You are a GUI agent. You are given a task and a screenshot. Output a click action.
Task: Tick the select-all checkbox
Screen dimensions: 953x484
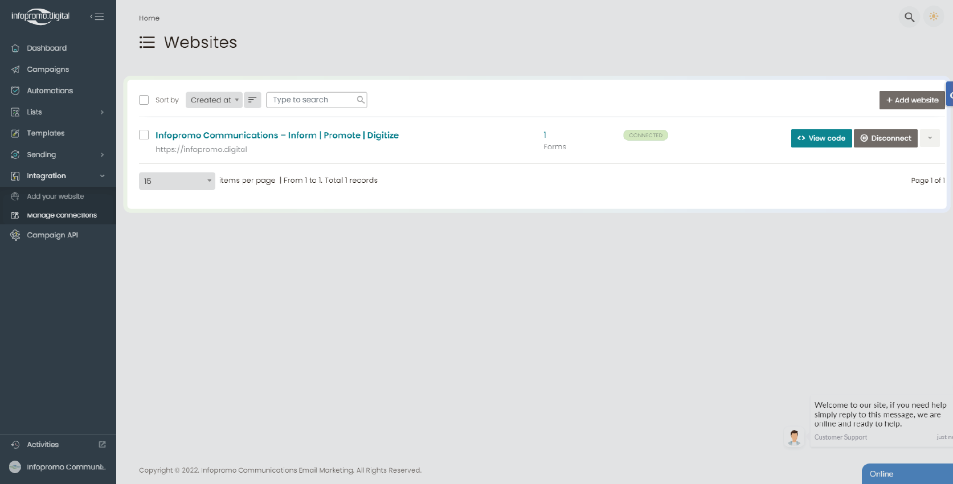click(144, 100)
